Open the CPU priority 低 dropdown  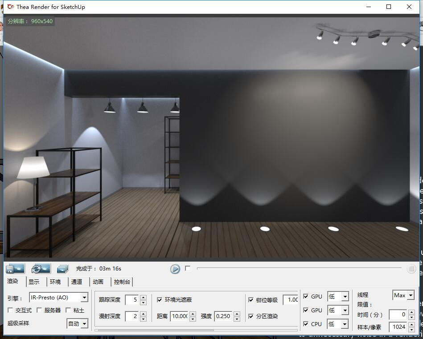click(338, 324)
